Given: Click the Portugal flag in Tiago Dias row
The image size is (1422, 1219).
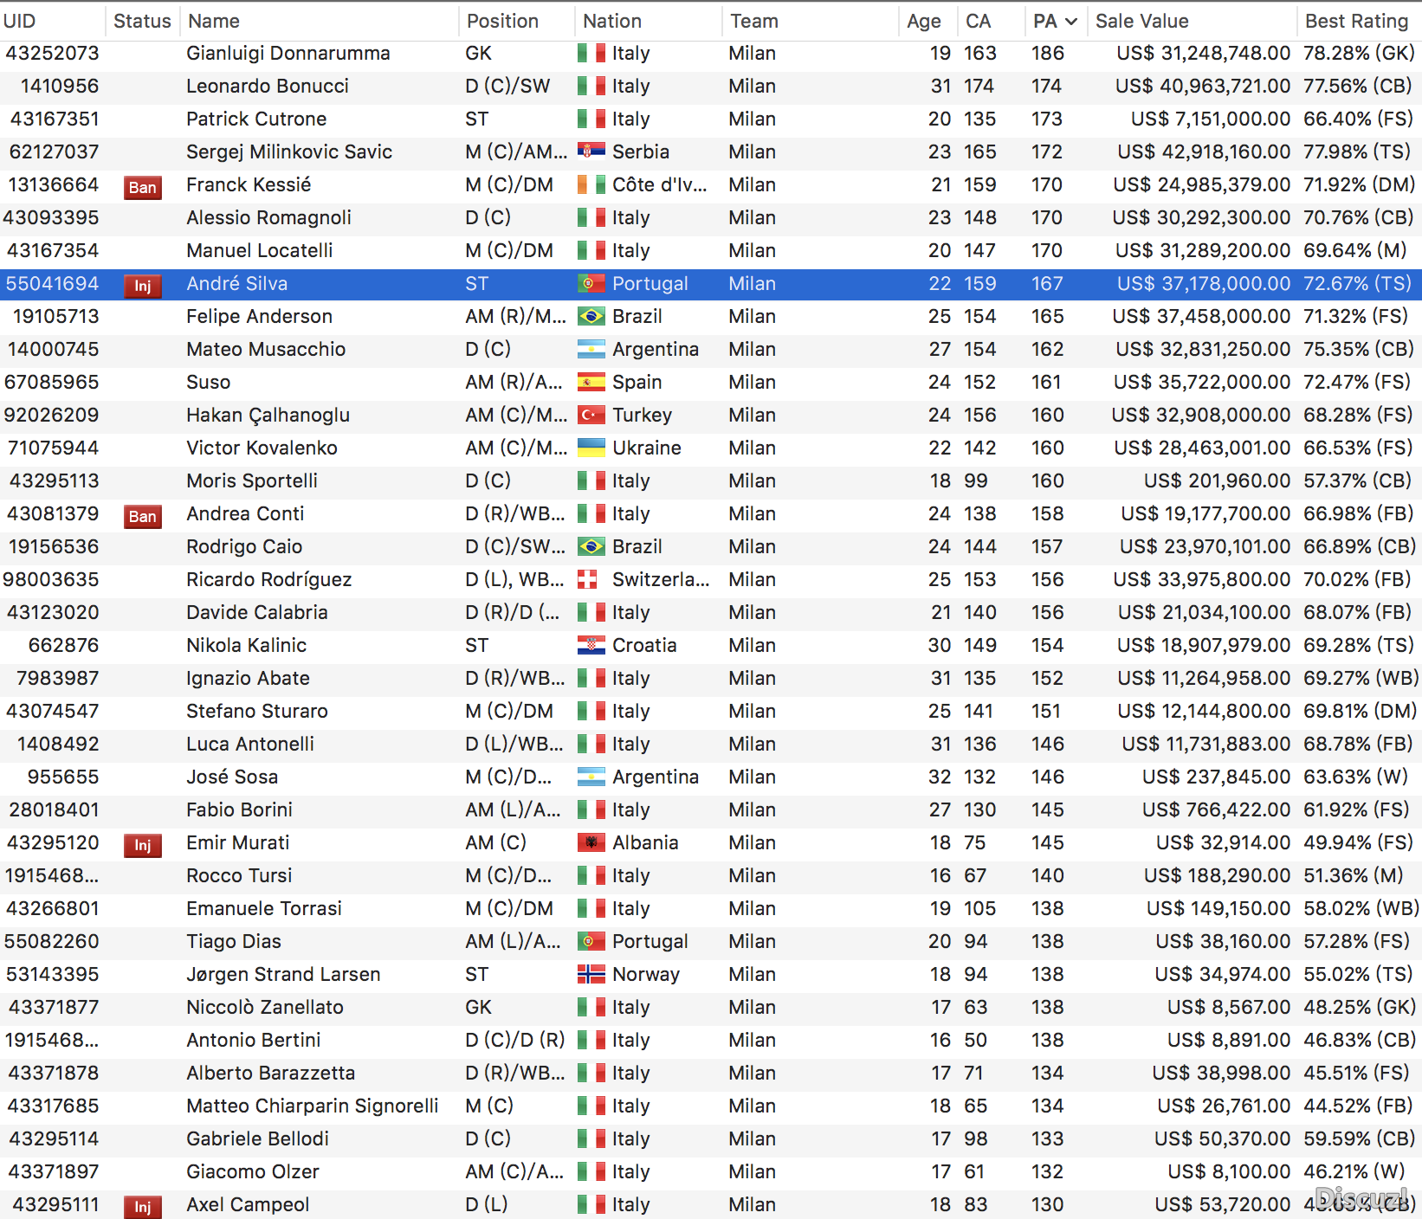Looking at the screenshot, I should 591,941.
